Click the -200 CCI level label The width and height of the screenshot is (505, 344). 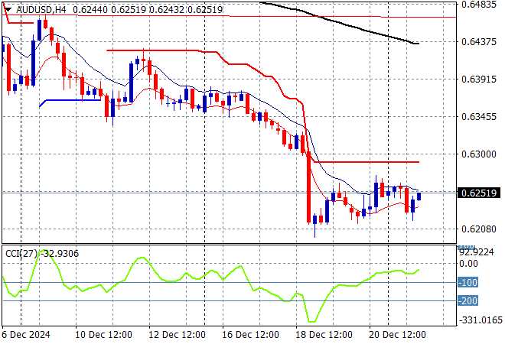(468, 301)
